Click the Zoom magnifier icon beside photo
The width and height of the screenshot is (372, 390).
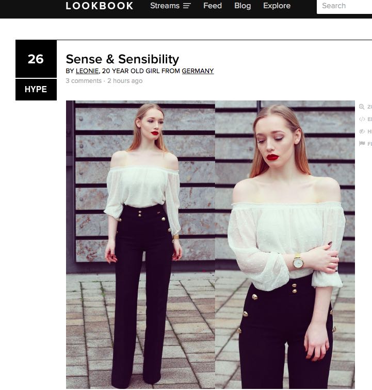tap(362, 107)
